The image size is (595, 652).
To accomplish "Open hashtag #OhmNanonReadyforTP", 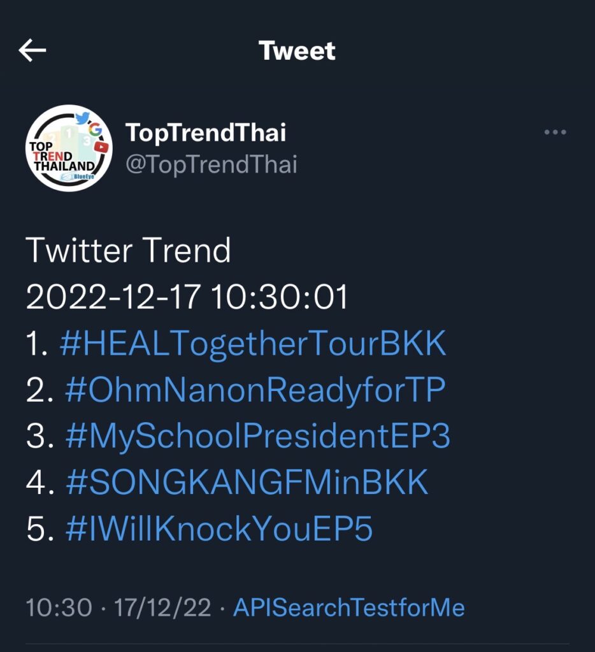I will click(x=255, y=390).
